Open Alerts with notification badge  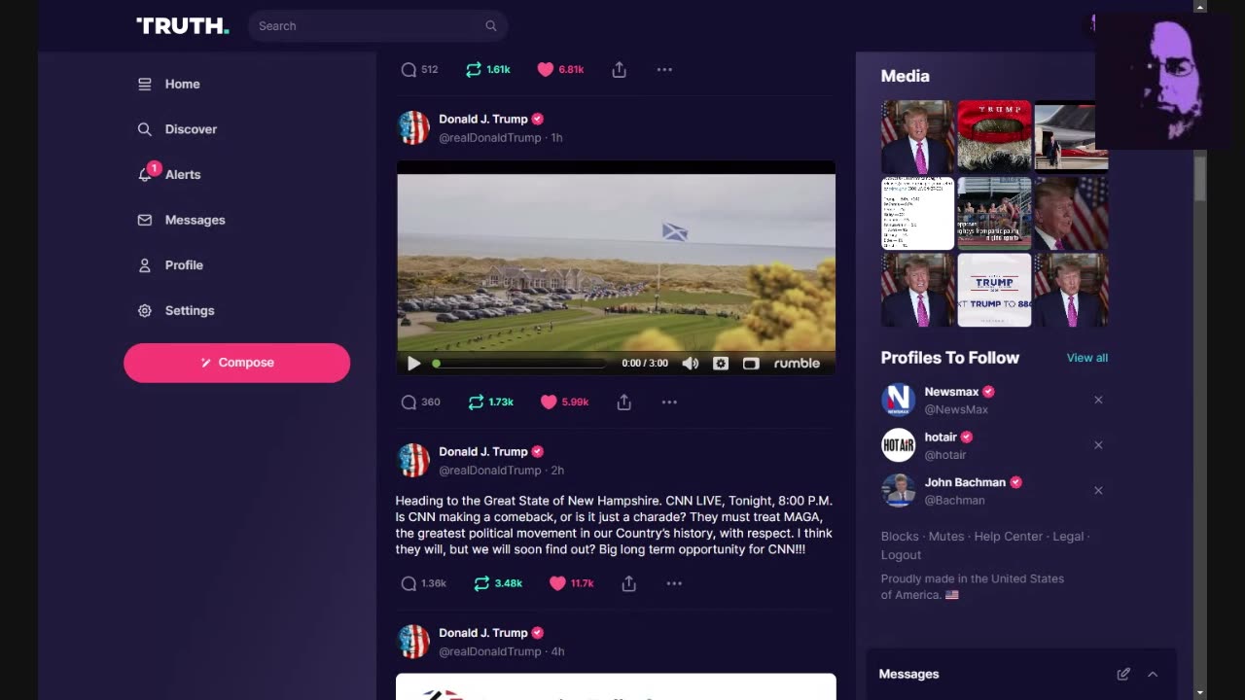tap(169, 174)
